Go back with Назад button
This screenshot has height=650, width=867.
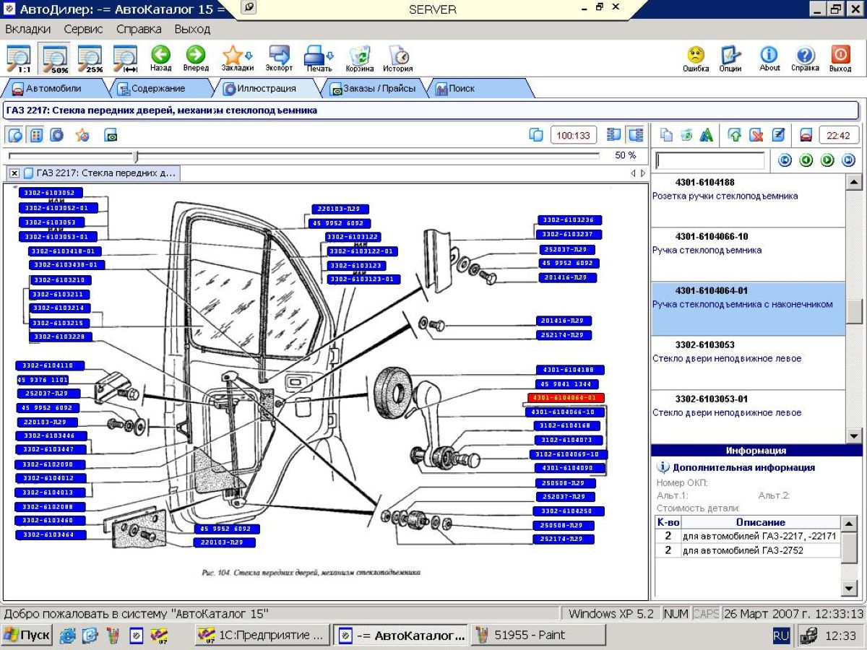click(x=160, y=58)
